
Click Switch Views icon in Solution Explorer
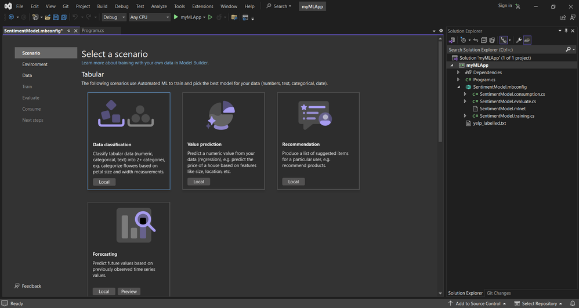click(452, 40)
